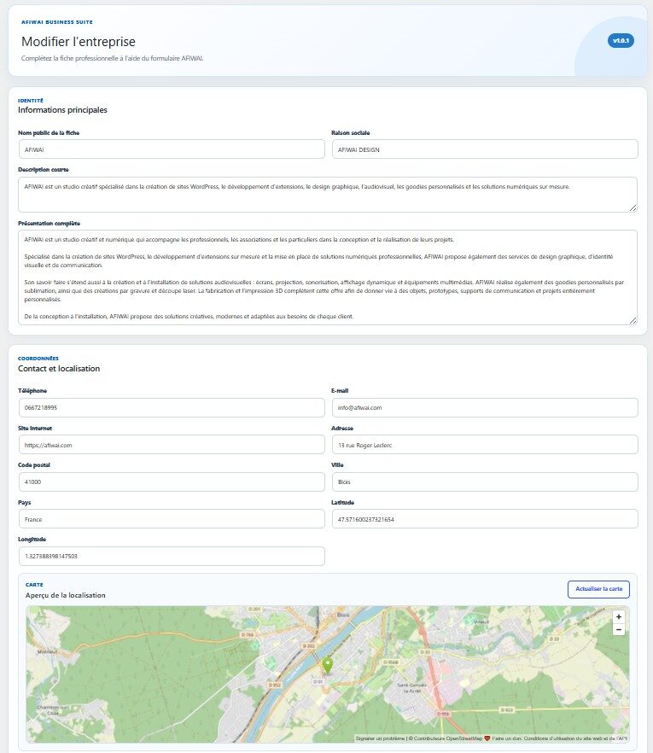Click the Modifier l'entreprise heading
The height and width of the screenshot is (753, 653).
tap(79, 42)
